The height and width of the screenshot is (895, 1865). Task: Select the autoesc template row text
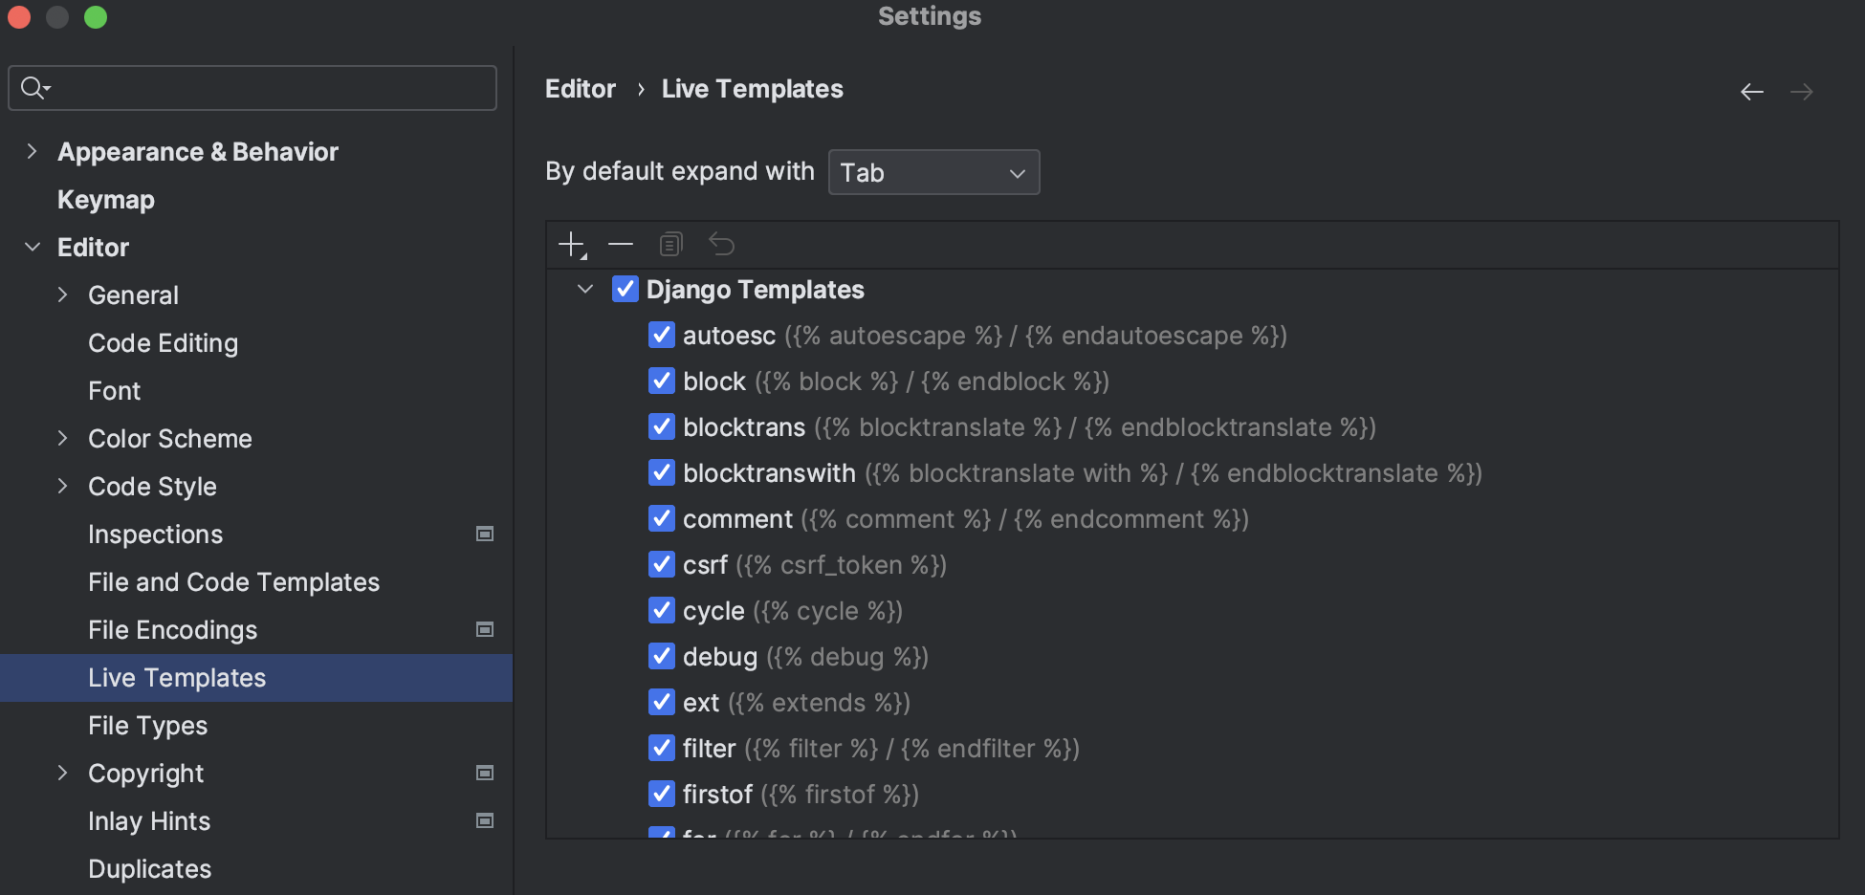[984, 336]
